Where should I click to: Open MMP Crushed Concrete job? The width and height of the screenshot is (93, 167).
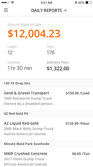pos(47,157)
